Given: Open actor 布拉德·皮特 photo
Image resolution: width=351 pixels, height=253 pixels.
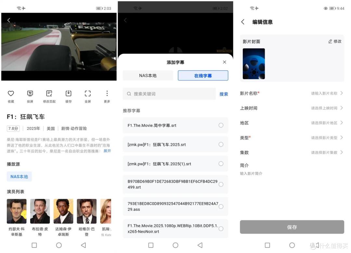Looking at the screenshot, I should [40, 211].
